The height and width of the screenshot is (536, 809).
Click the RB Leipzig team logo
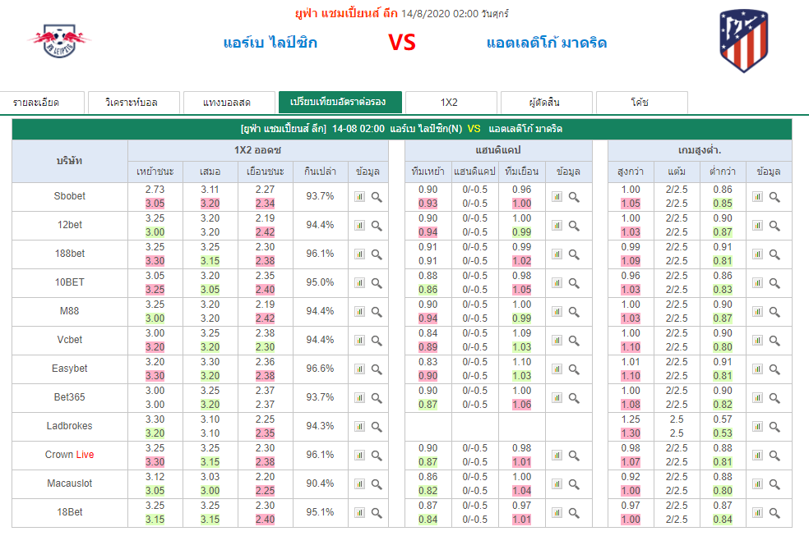60,41
